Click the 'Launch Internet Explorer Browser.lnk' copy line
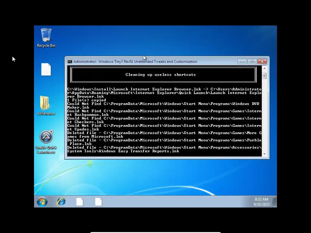 (164, 93)
